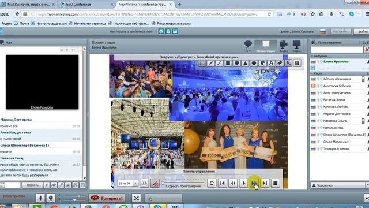The height and width of the screenshot is (208, 369).
Task: Play the presentation
Action: (243, 183)
